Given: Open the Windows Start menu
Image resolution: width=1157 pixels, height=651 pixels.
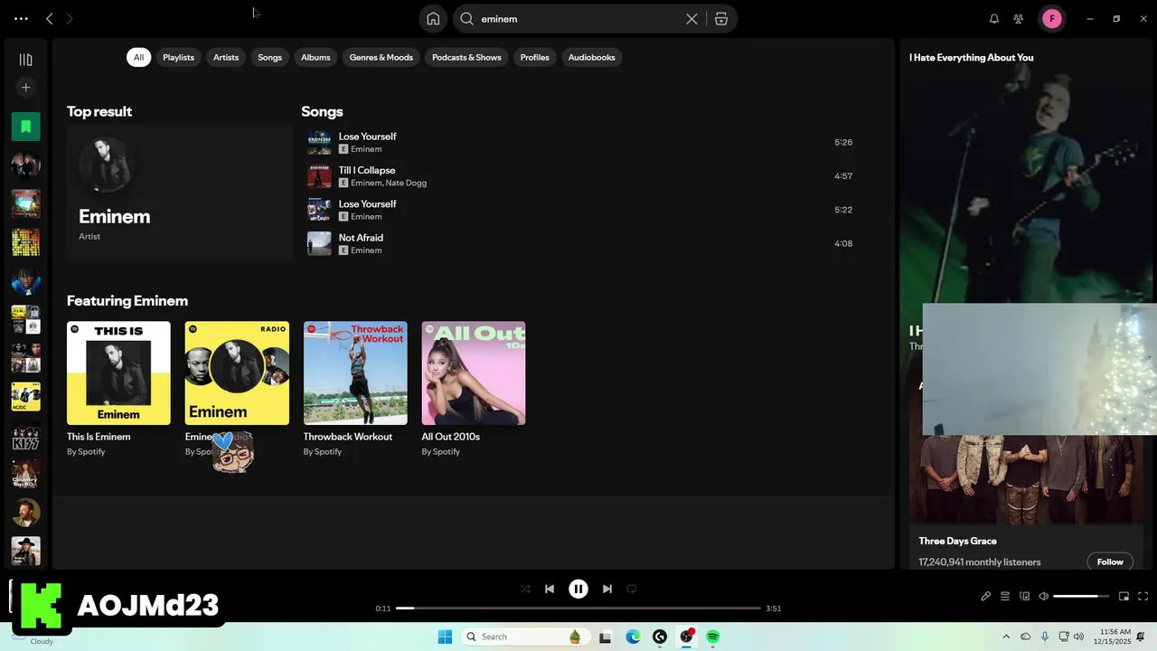Looking at the screenshot, I should (445, 637).
